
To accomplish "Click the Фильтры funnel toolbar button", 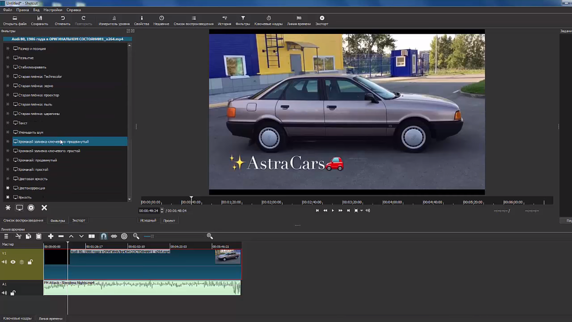I will point(243,21).
